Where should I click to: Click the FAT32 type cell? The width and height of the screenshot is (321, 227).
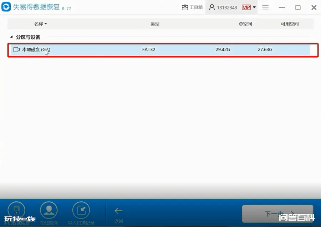click(149, 49)
